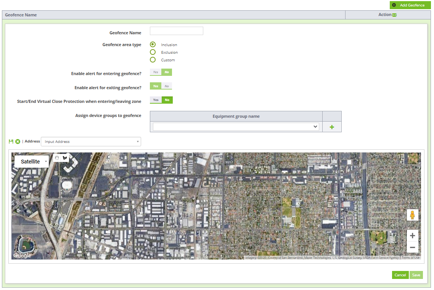The width and height of the screenshot is (434, 290).
Task: Enable alert for entering geofence
Action: tap(155, 72)
